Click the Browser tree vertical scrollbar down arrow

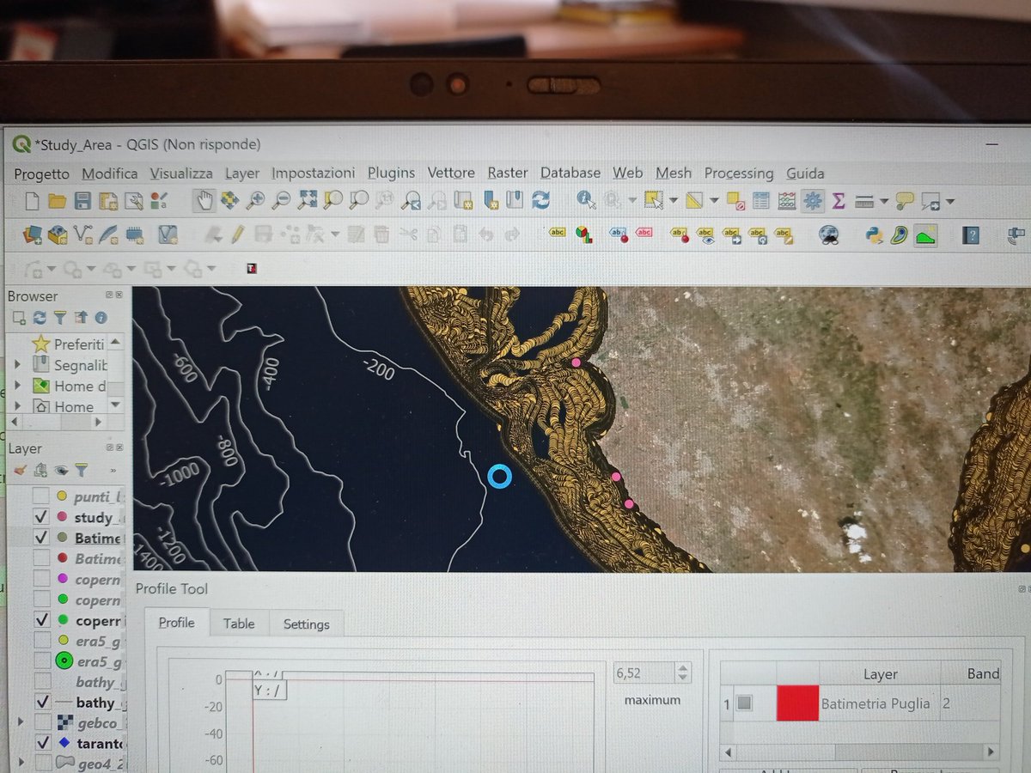pos(116,405)
